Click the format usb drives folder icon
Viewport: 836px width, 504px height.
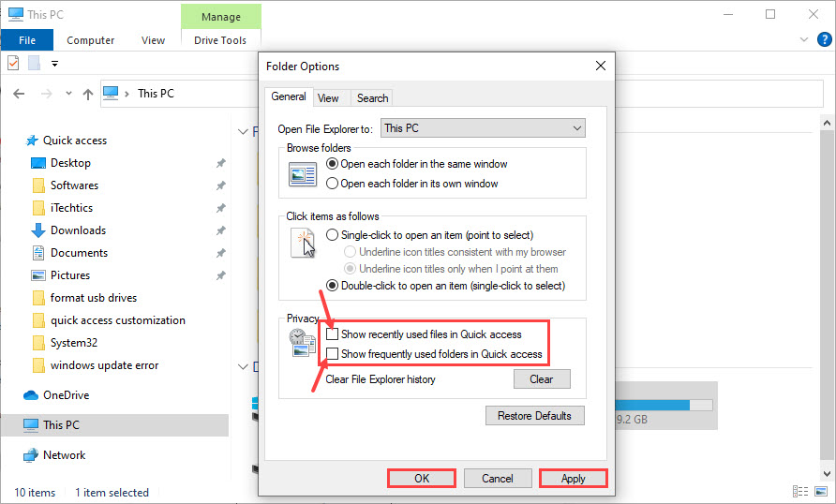tap(38, 298)
